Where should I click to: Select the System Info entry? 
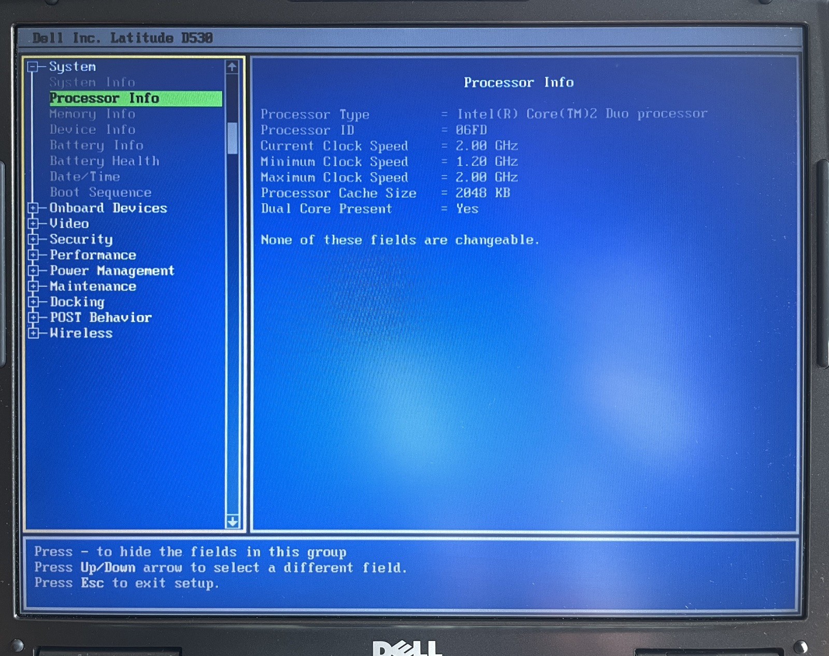(92, 82)
